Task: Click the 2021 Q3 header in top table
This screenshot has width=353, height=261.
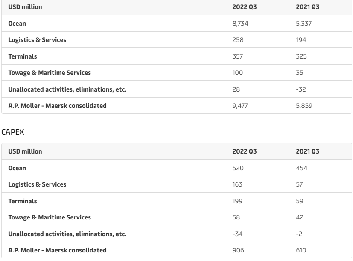Action: coord(307,7)
